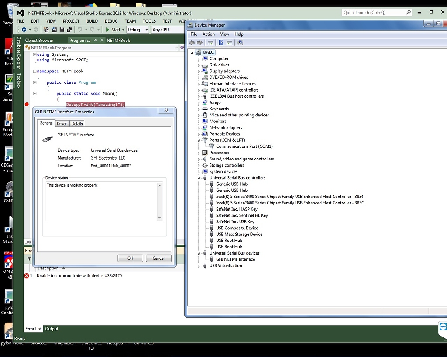This screenshot has width=447, height=357.
Task: Click the Action menu in Device Manager
Action: click(208, 34)
